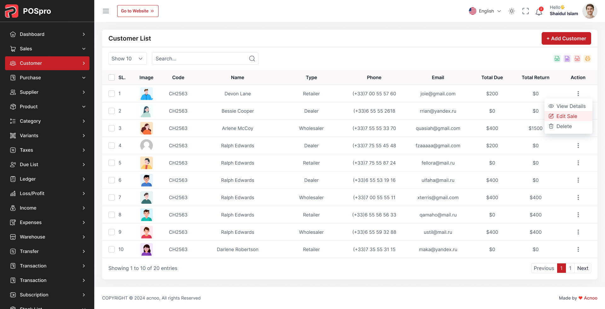Click Bessie Cooper's customer image

pos(147,111)
